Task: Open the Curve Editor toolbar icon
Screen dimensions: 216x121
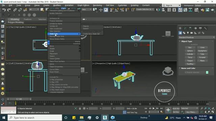Action: (x=185, y=10)
